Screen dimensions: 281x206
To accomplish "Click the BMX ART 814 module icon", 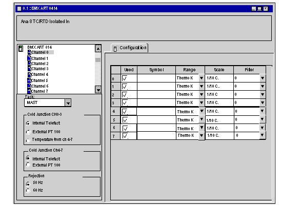I will pos(21,49).
